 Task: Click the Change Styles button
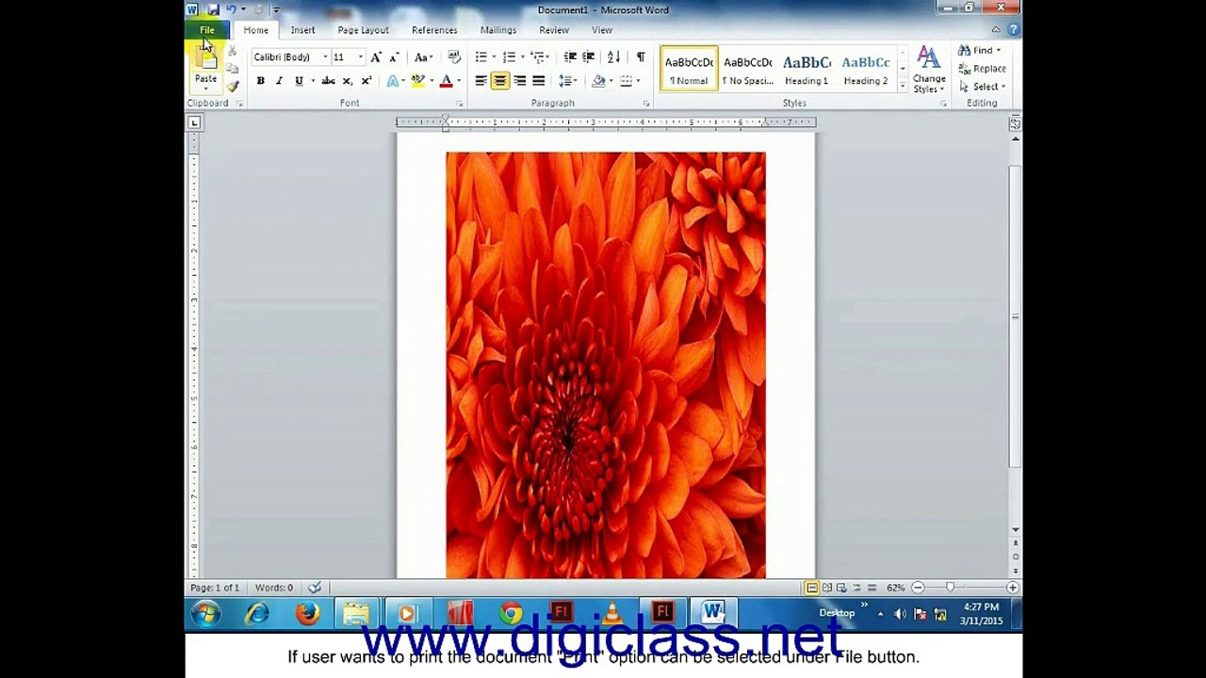[x=929, y=69]
